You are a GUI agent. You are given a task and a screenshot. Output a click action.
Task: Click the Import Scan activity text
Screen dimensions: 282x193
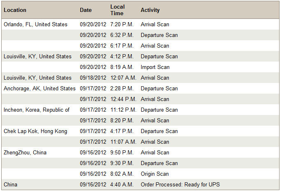tap(155, 67)
